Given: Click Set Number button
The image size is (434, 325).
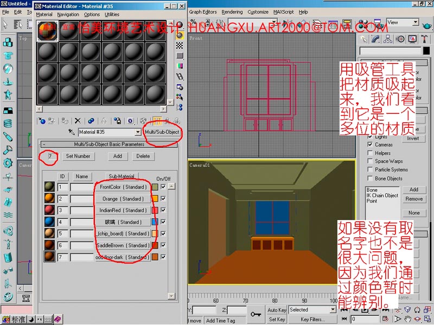Looking at the screenshot, I should (78, 156).
